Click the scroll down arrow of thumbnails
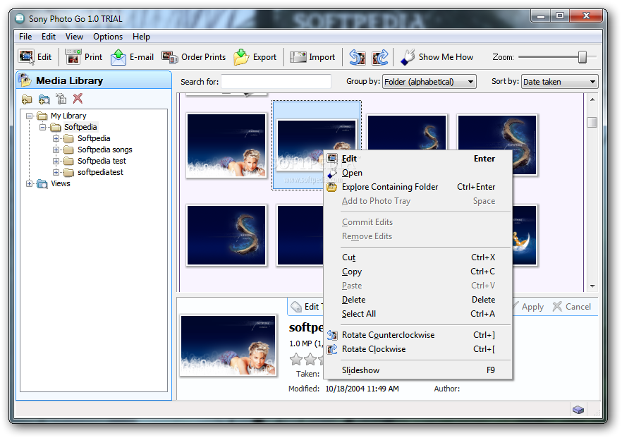This screenshot has height=438, width=622. coord(592,286)
